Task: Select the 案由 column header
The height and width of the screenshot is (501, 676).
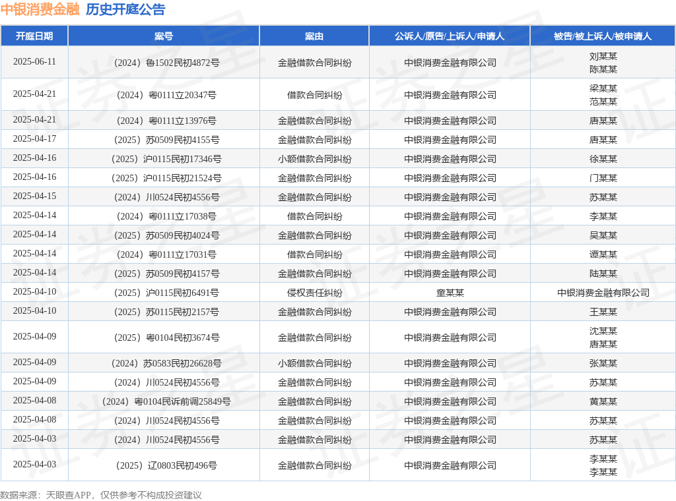Action: click(314, 36)
